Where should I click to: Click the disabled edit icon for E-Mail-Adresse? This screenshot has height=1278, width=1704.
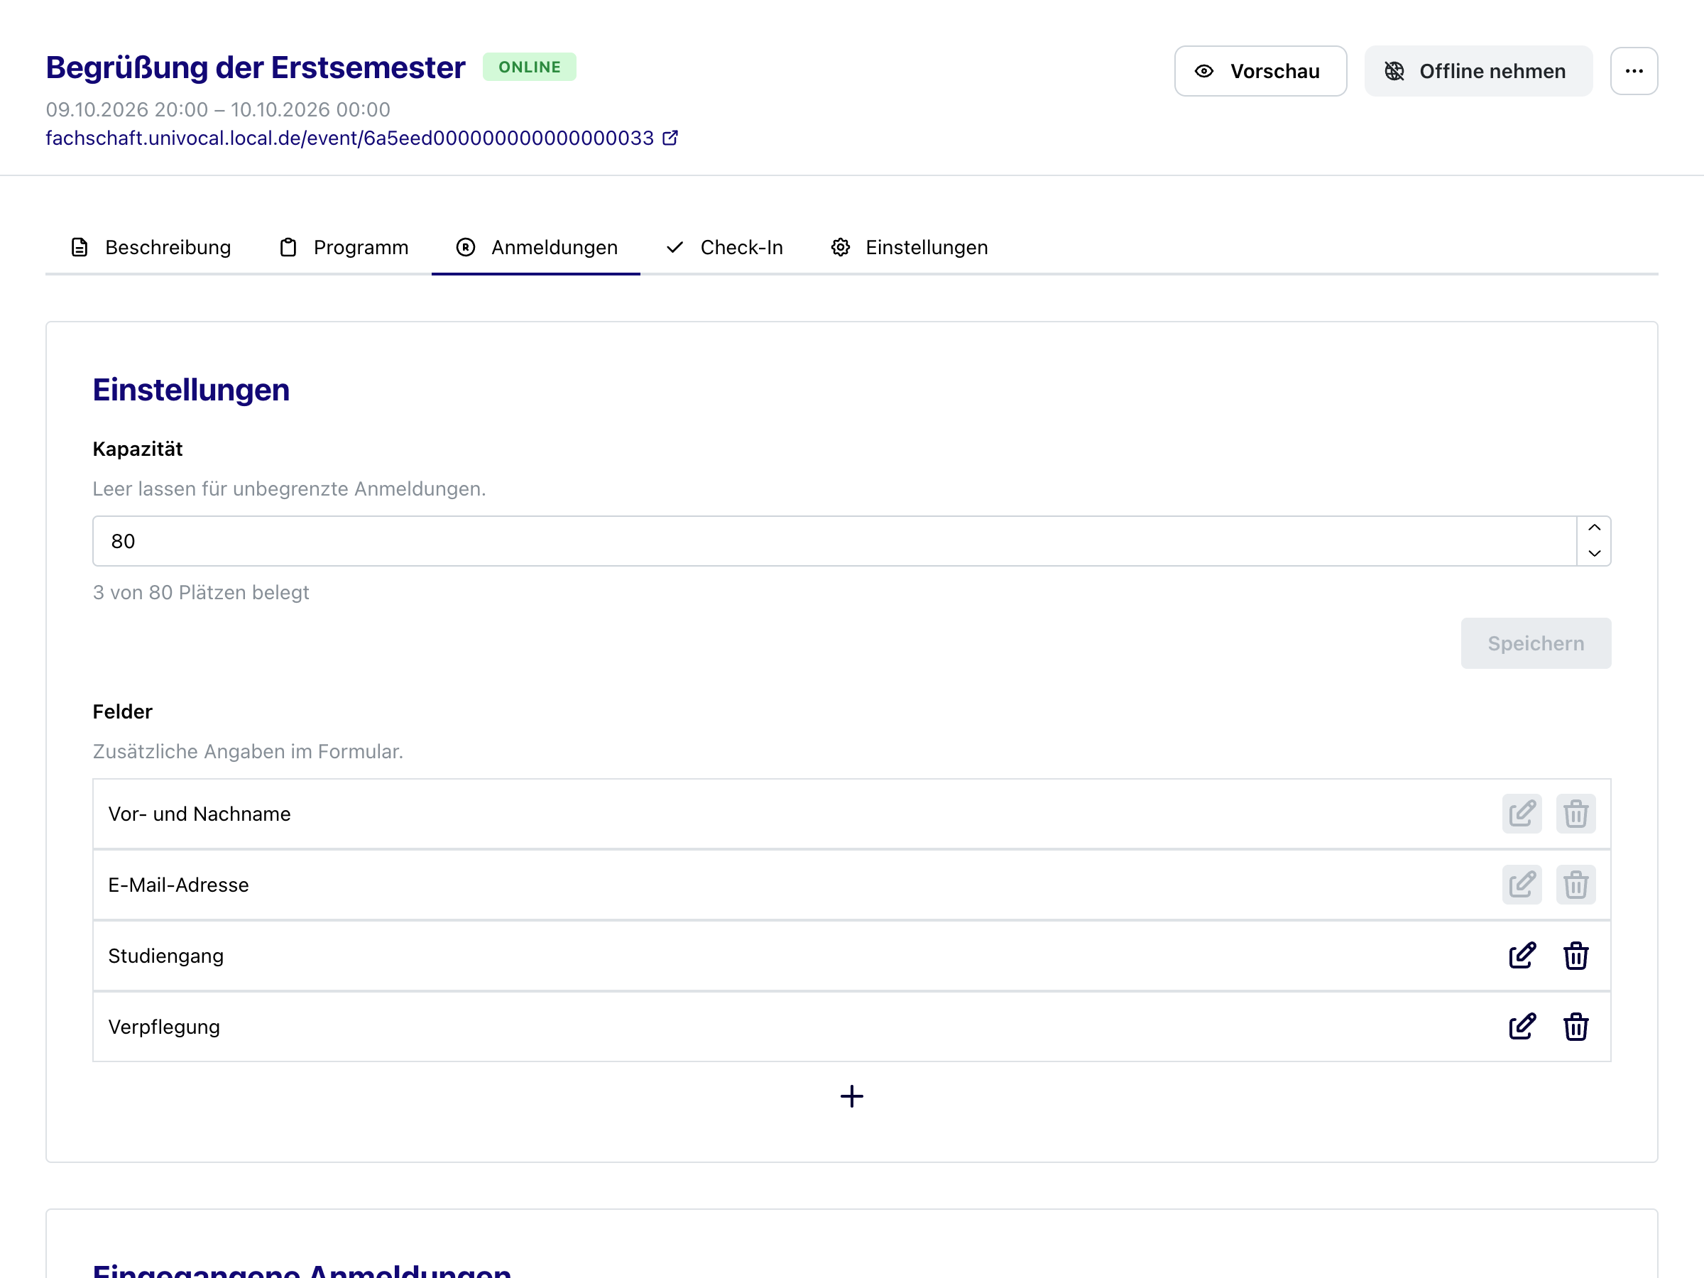(x=1522, y=885)
